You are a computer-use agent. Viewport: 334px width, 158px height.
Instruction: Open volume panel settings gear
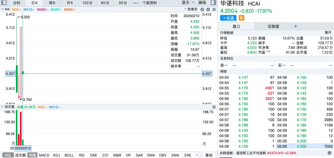point(214,107)
